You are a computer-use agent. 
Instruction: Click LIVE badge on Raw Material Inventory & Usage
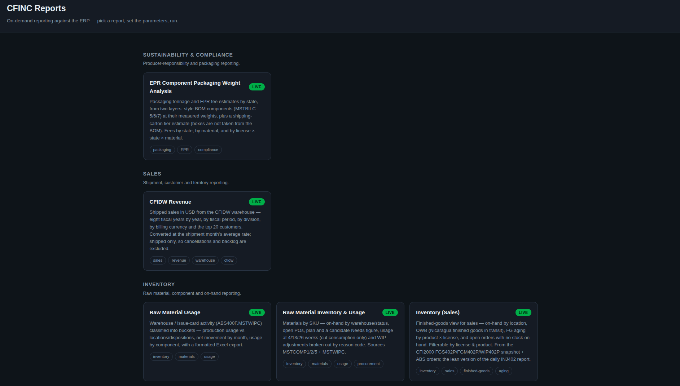pyautogui.click(x=390, y=312)
